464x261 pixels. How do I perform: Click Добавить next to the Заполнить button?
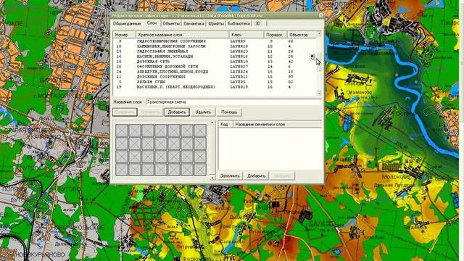256,175
